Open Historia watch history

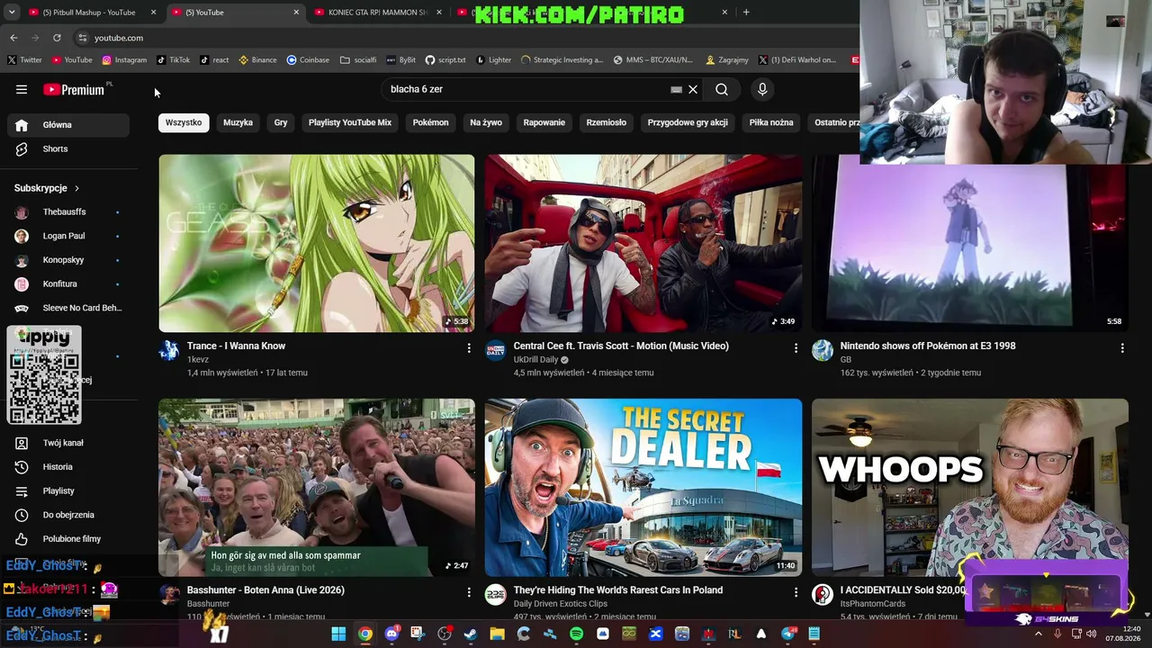coord(68,467)
